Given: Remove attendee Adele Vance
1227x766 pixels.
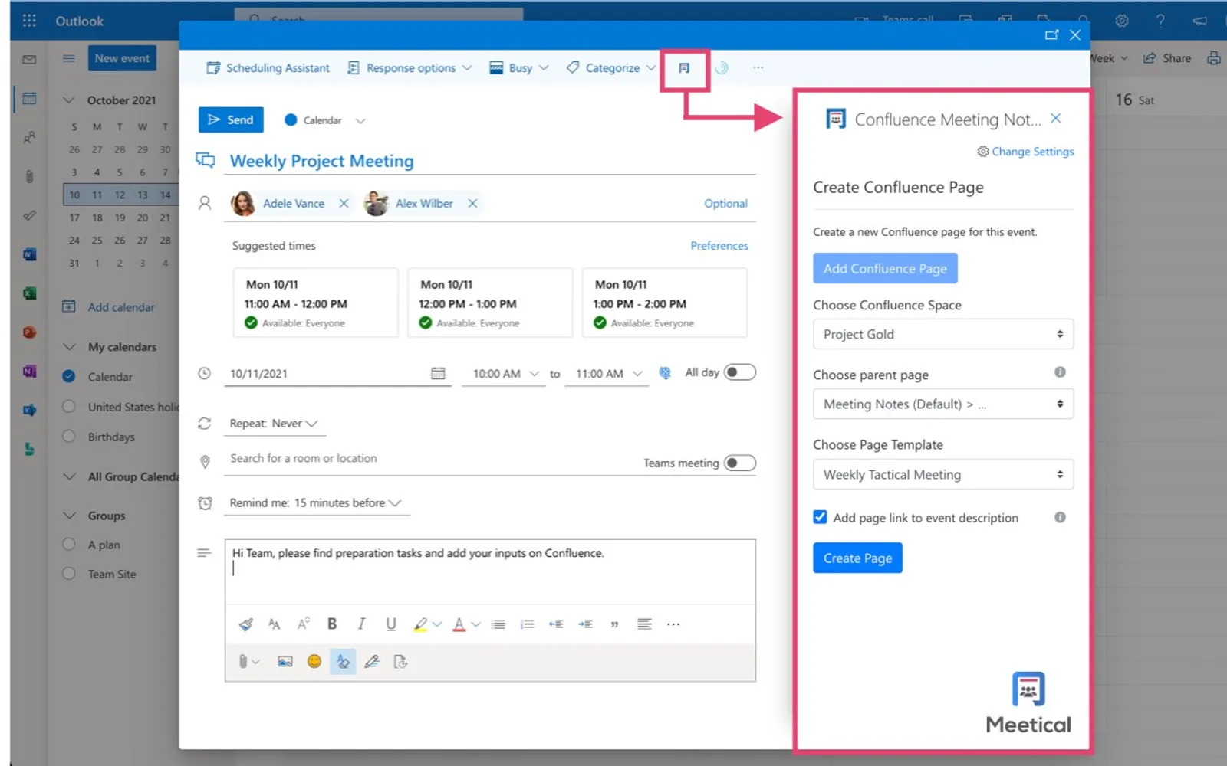Looking at the screenshot, I should (x=344, y=203).
